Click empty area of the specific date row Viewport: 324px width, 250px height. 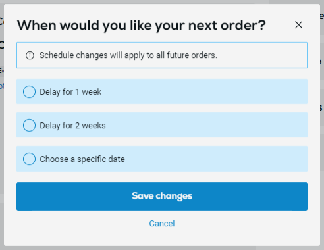[x=216, y=159]
